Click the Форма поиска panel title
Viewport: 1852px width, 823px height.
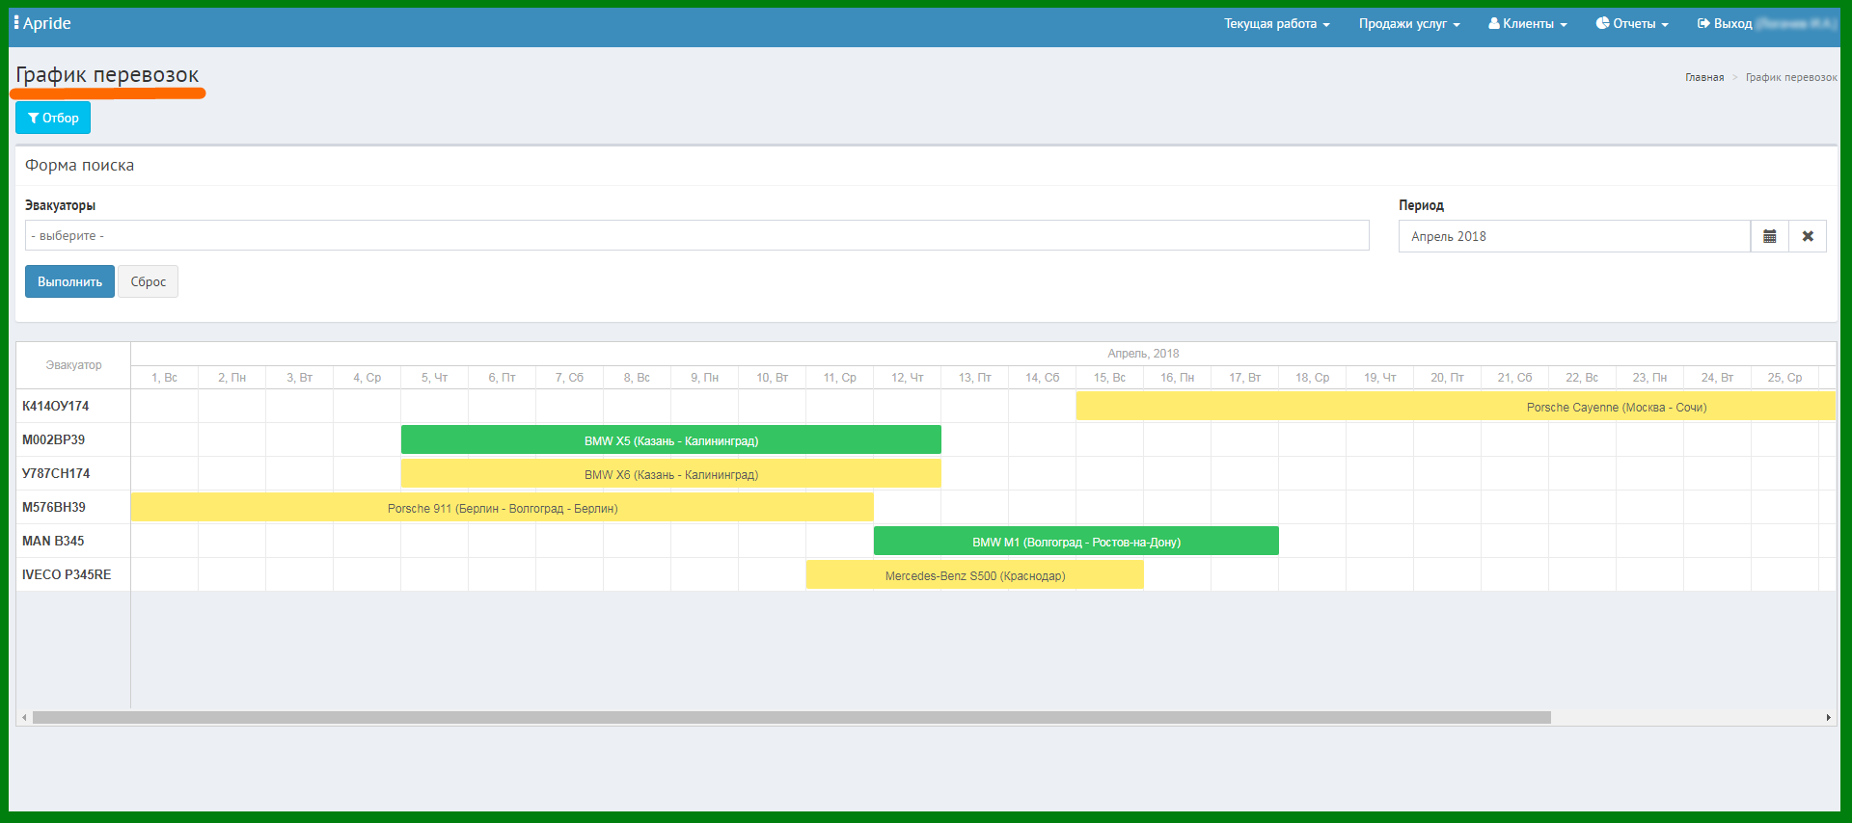tap(80, 165)
